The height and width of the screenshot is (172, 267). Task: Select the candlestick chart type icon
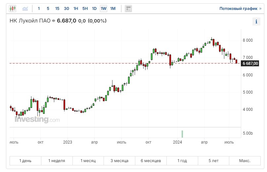click(13, 8)
